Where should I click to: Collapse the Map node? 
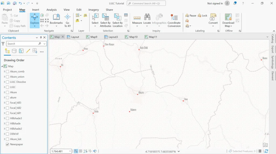(2, 66)
